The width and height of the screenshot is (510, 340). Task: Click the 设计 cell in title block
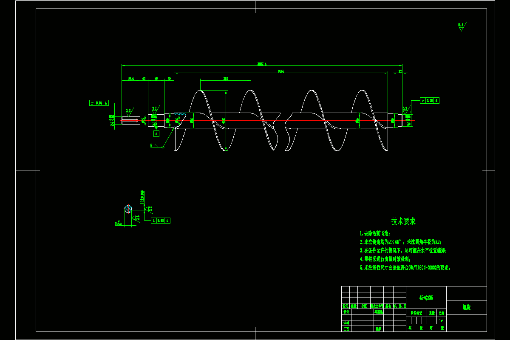click(x=346, y=312)
